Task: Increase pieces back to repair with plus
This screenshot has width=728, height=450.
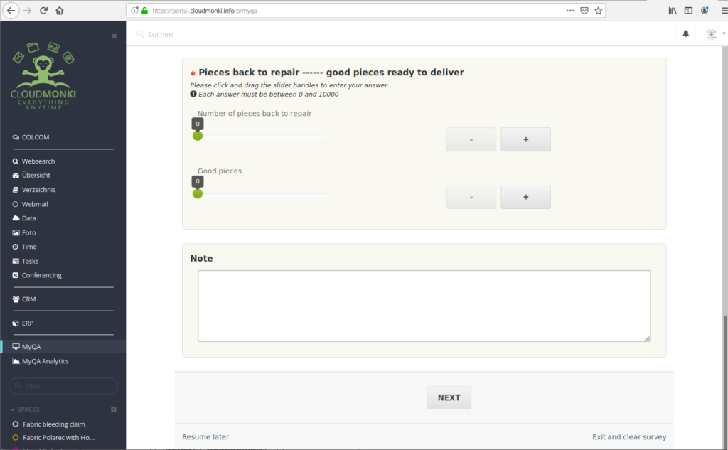Action: (x=525, y=139)
